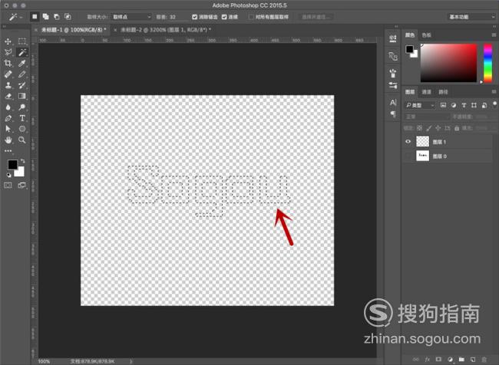Expand the status bar info arrow
This screenshot has height=365, width=499.
coord(131,361)
